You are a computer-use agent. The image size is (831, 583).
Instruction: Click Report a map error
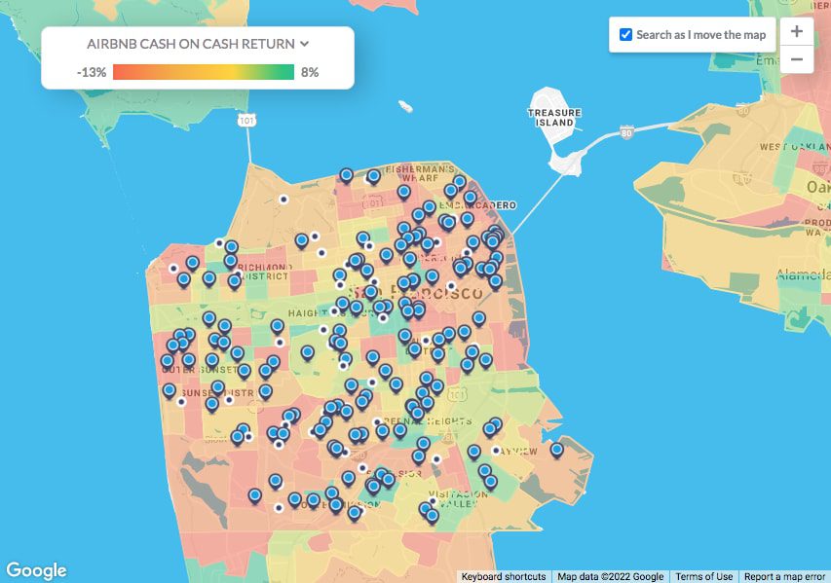point(784,576)
